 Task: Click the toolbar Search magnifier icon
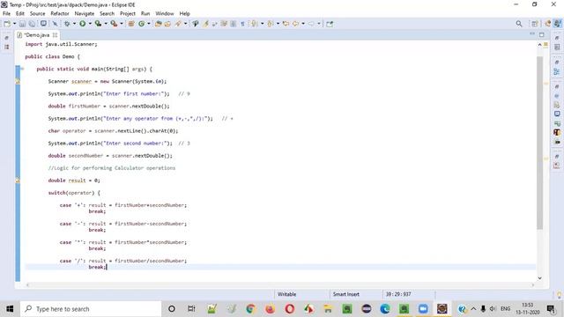click(519, 24)
